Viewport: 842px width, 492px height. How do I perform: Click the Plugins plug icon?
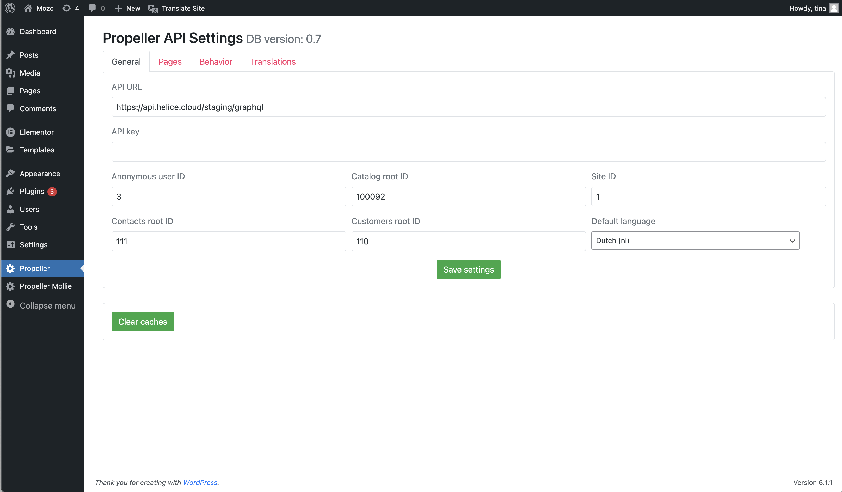(x=10, y=191)
